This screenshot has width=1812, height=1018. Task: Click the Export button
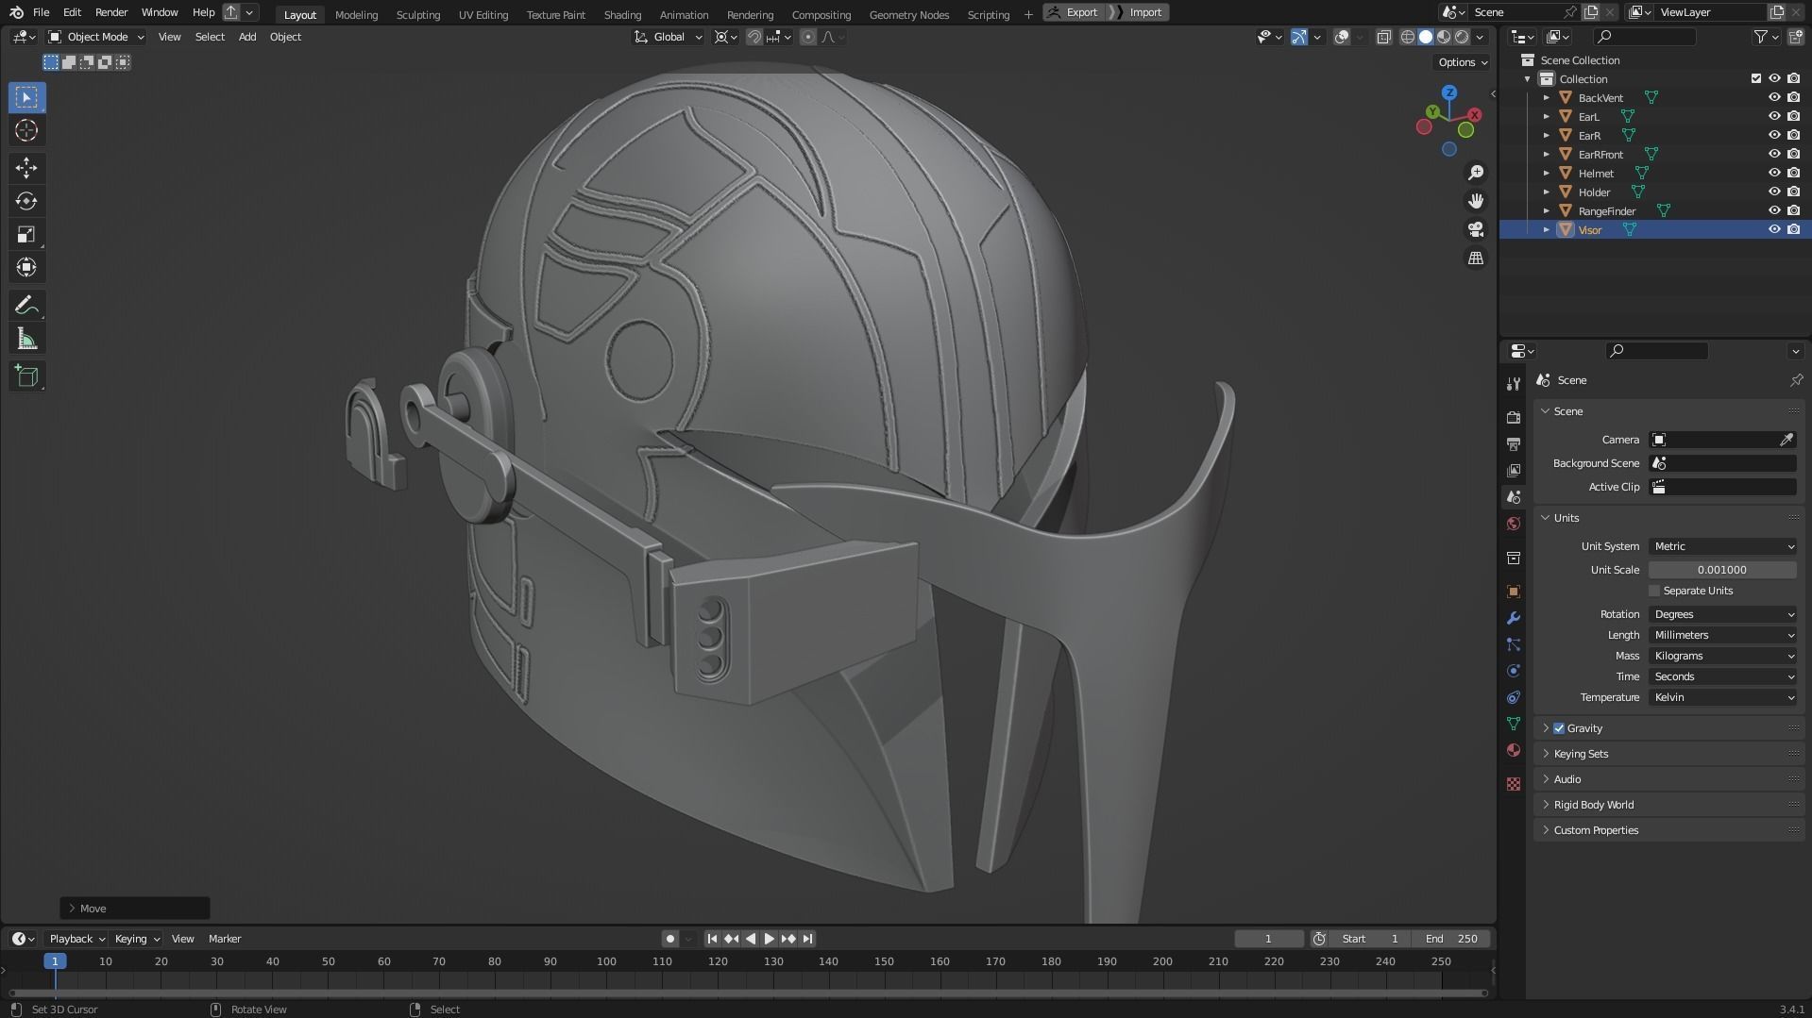click(x=1074, y=12)
